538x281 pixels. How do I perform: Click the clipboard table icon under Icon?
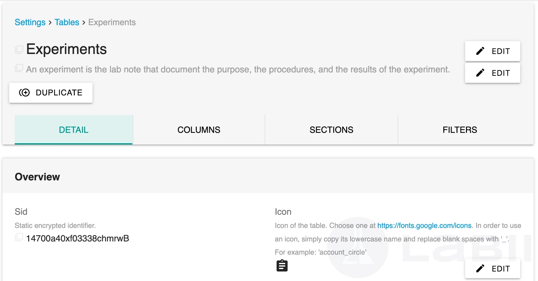tap(282, 266)
